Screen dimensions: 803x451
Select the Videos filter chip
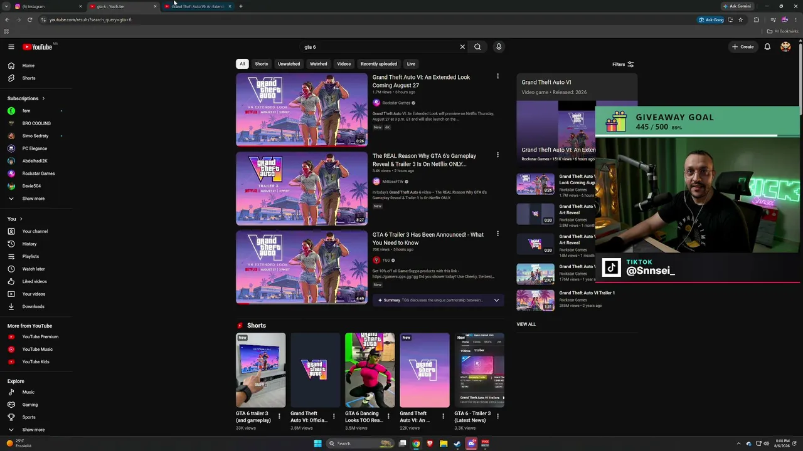click(344, 64)
